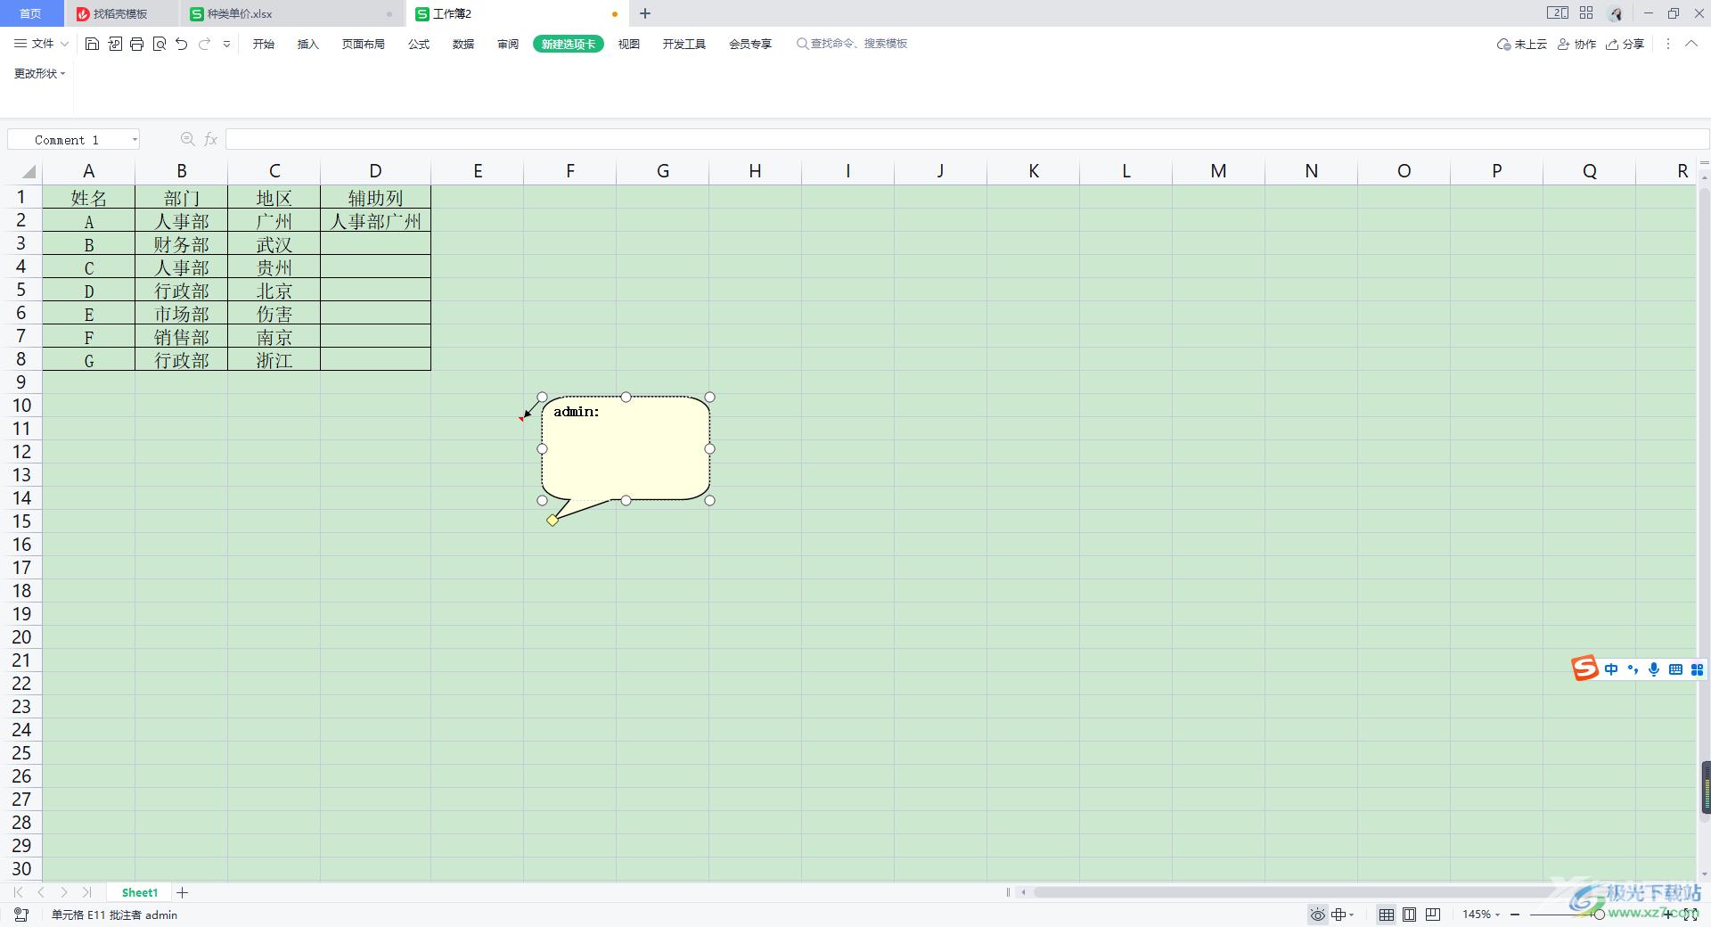The image size is (1711, 927).
Task: Expand the 更改形状 dropdown
Action: pyautogui.click(x=39, y=73)
